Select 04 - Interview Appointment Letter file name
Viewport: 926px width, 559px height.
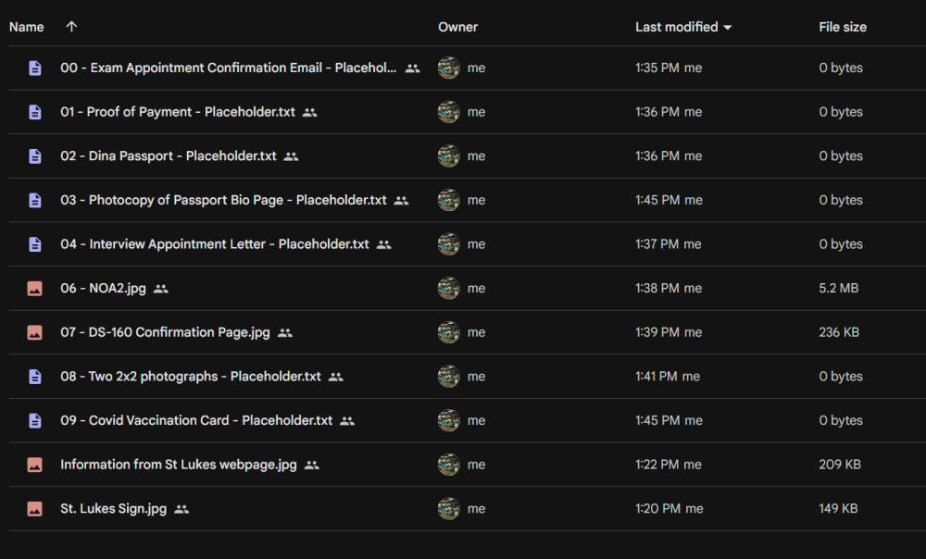tap(215, 243)
